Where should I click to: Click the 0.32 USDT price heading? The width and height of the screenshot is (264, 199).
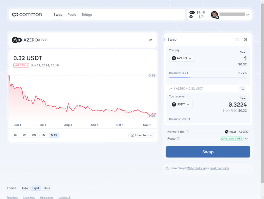(28, 58)
